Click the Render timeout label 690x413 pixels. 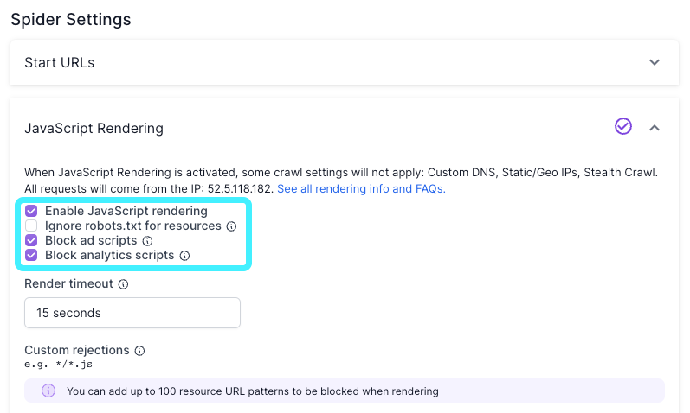[68, 283]
